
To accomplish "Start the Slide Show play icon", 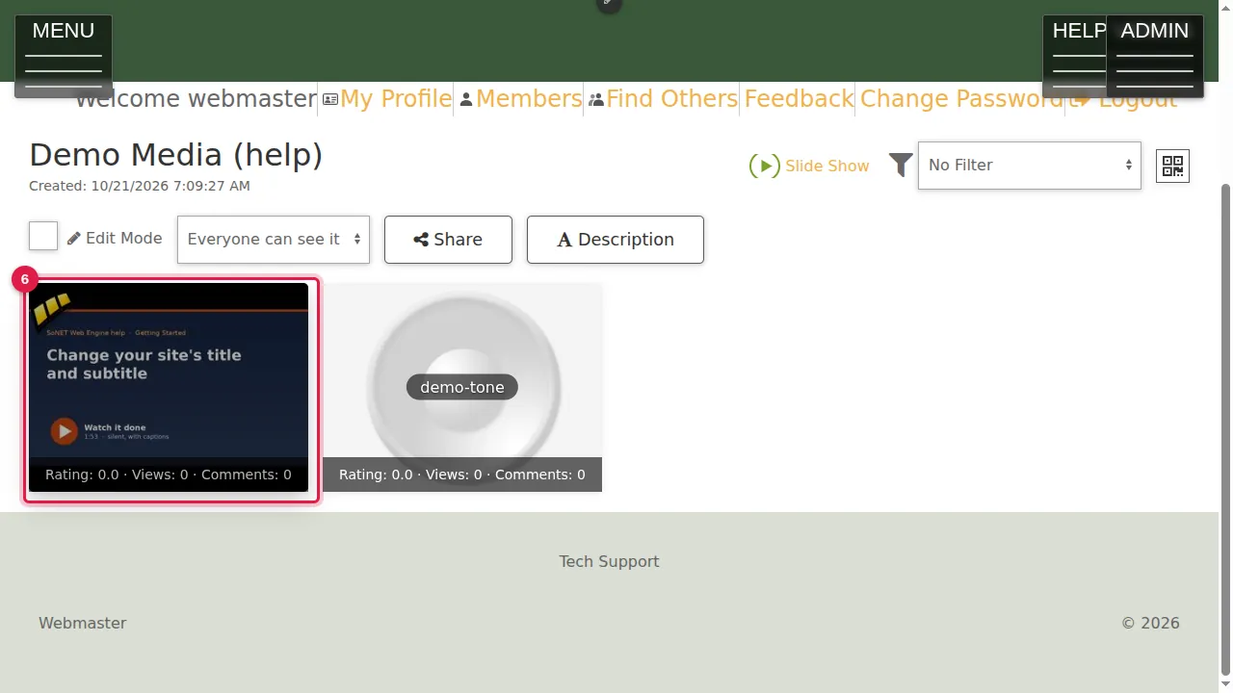I will point(764,166).
